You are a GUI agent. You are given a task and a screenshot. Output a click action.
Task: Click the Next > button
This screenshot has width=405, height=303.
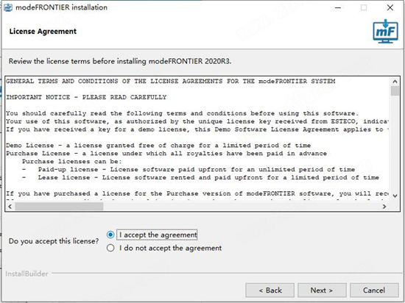pyautogui.click(x=322, y=290)
